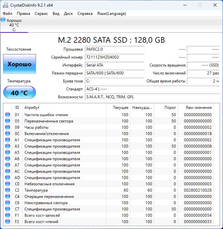The height and width of the screenshot is (229, 223).
Task: Open the Правка menu
Action: (23, 14)
